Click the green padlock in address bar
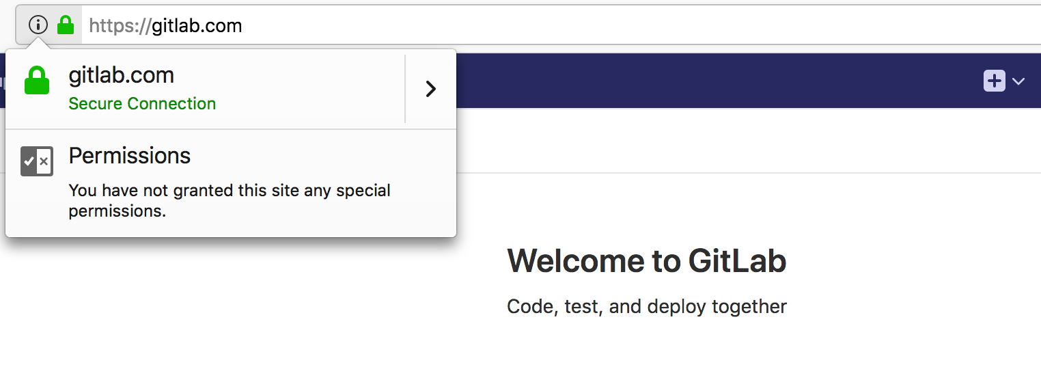This screenshot has width=1041, height=365. tap(65, 25)
